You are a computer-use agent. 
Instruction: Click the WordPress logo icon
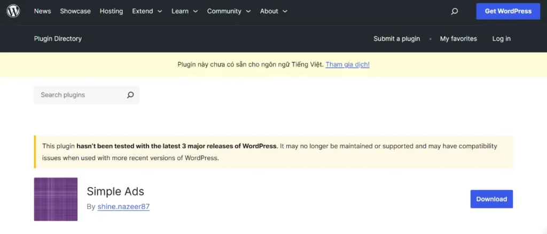pos(13,11)
